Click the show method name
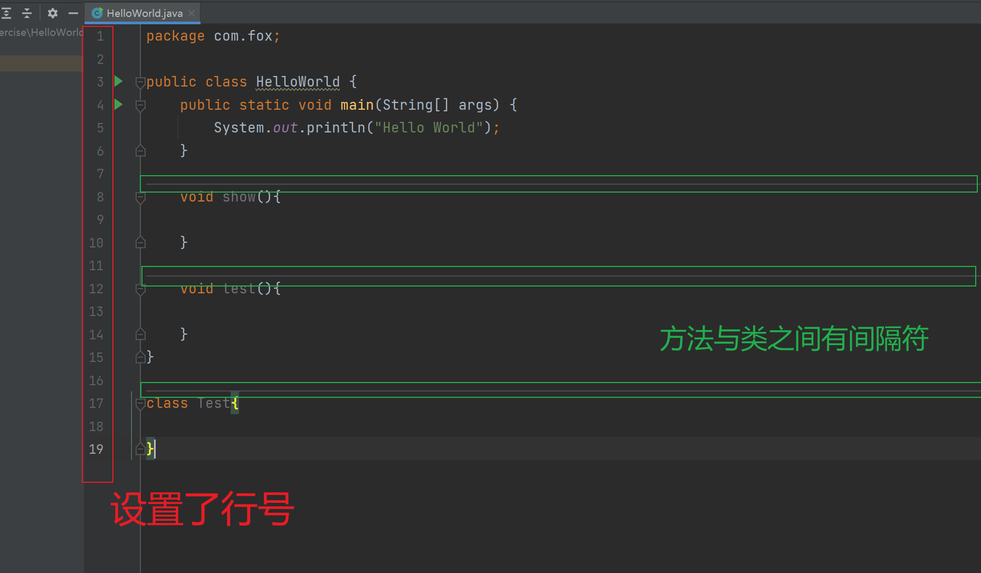Viewport: 981px width, 573px height. (x=239, y=197)
